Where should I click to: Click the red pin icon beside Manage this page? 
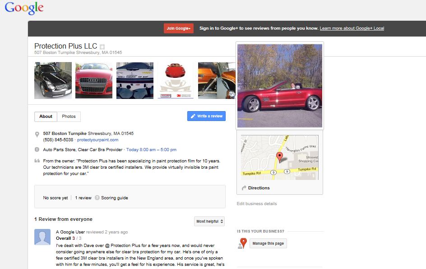pyautogui.click(x=242, y=243)
